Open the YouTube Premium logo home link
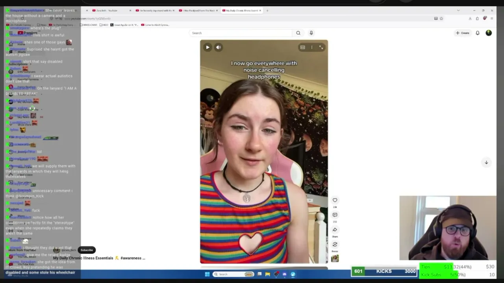This screenshot has height=283, width=504. tap(28, 33)
